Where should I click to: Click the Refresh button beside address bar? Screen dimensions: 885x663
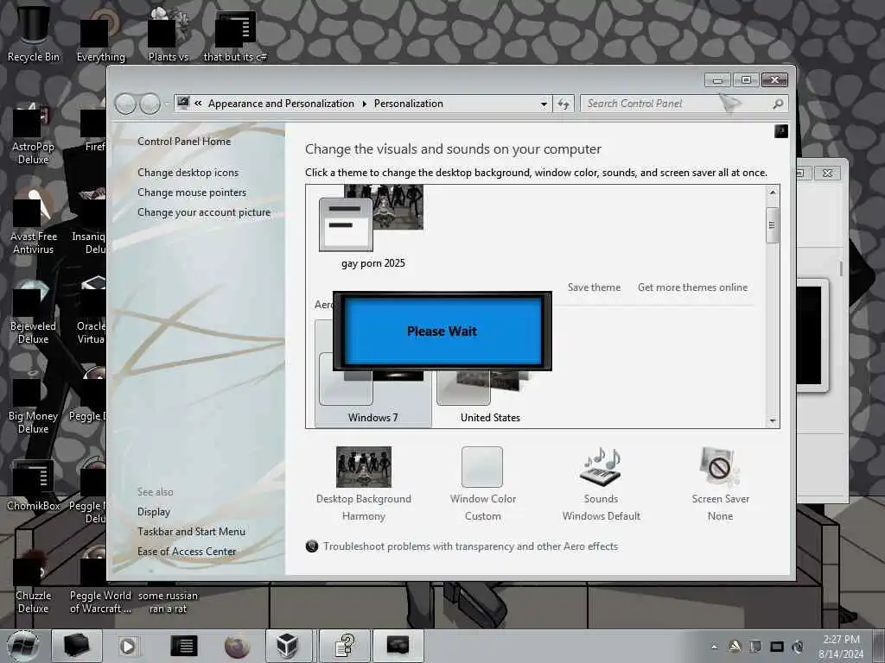[x=563, y=104]
